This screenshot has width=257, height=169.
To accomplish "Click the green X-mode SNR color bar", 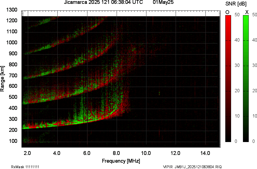I will pyautogui.click(x=246, y=78).
